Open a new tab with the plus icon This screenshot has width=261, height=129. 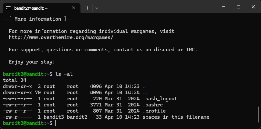88,8
